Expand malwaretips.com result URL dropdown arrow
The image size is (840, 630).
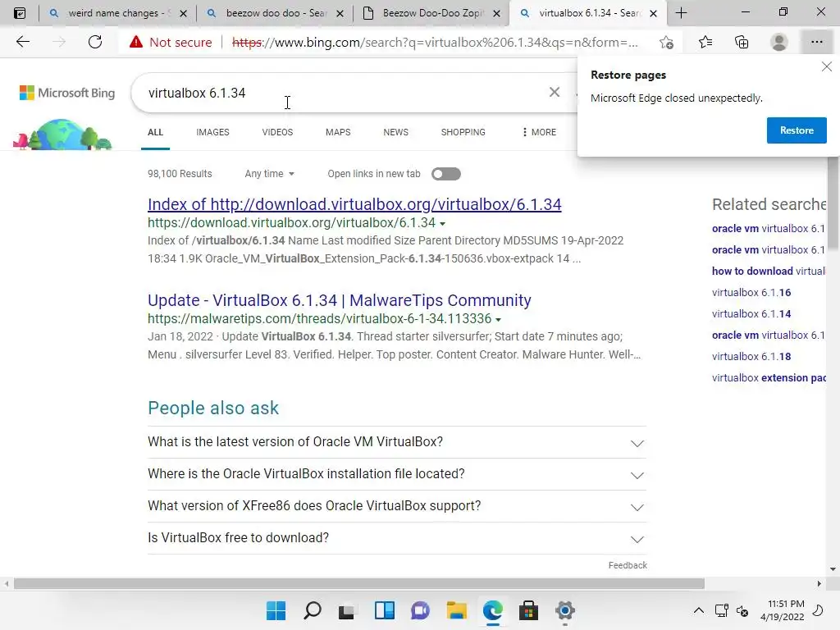(x=498, y=320)
